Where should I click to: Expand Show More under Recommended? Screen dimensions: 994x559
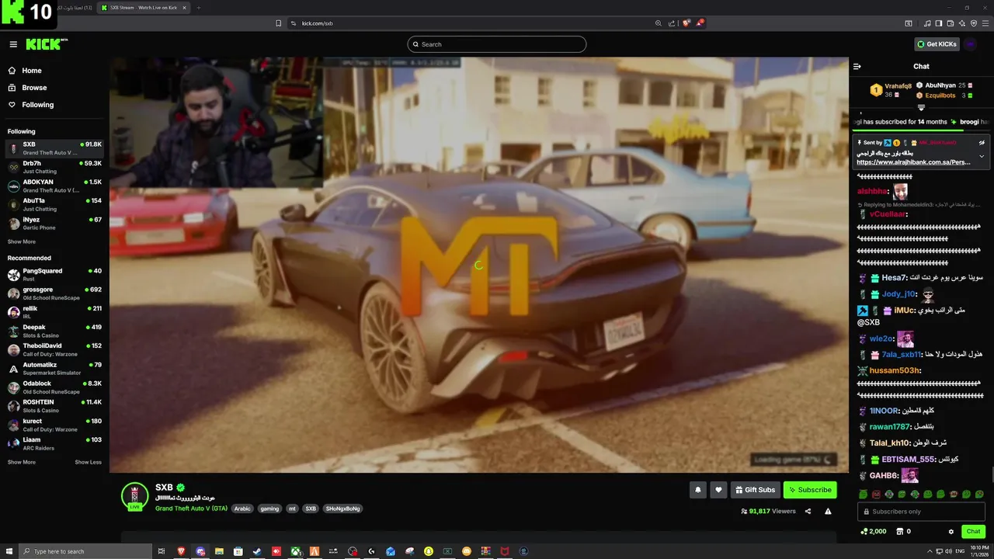[x=22, y=462]
